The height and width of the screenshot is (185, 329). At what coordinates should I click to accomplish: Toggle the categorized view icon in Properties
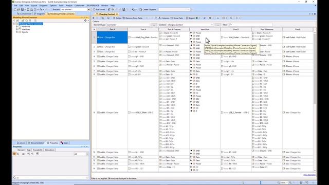tap(14, 154)
